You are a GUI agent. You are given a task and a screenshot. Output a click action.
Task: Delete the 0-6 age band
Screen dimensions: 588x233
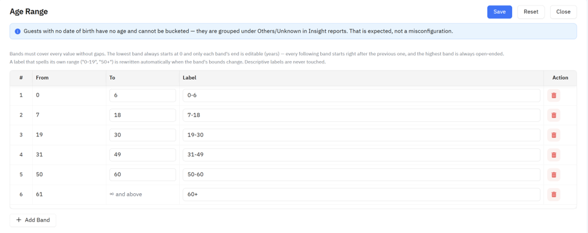point(554,95)
